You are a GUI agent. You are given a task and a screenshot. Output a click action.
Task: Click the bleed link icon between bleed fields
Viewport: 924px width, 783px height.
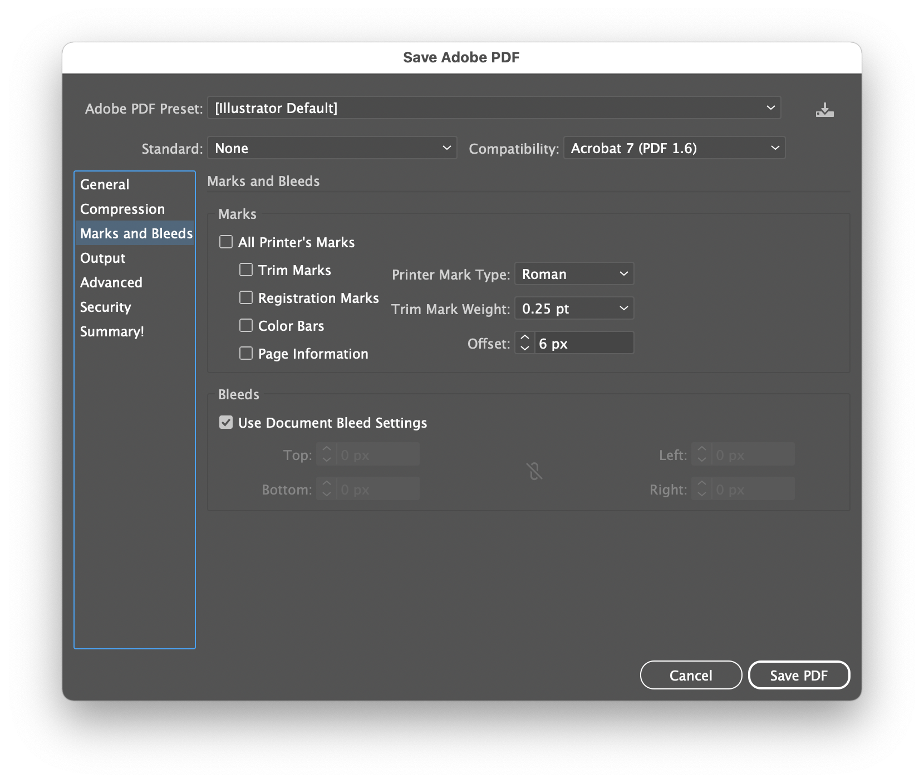click(x=535, y=471)
